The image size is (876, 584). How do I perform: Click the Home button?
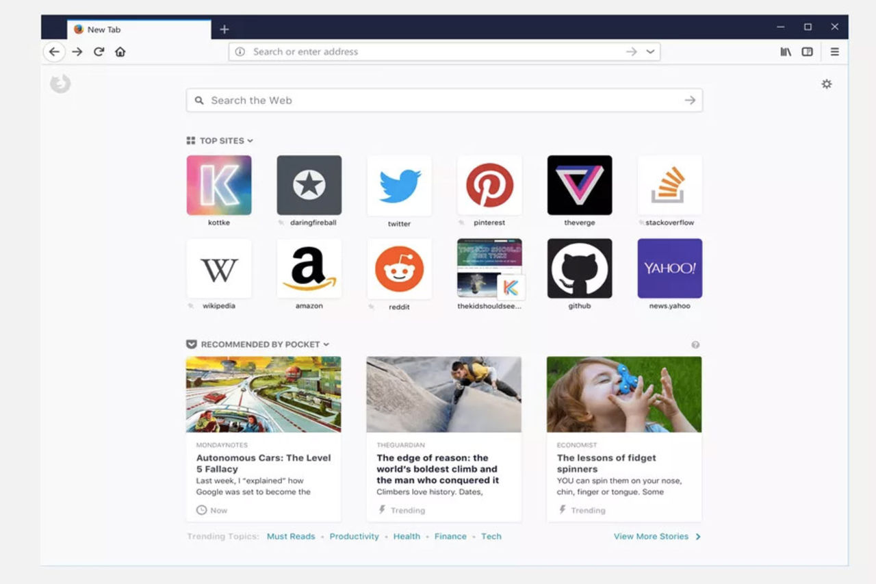click(120, 51)
